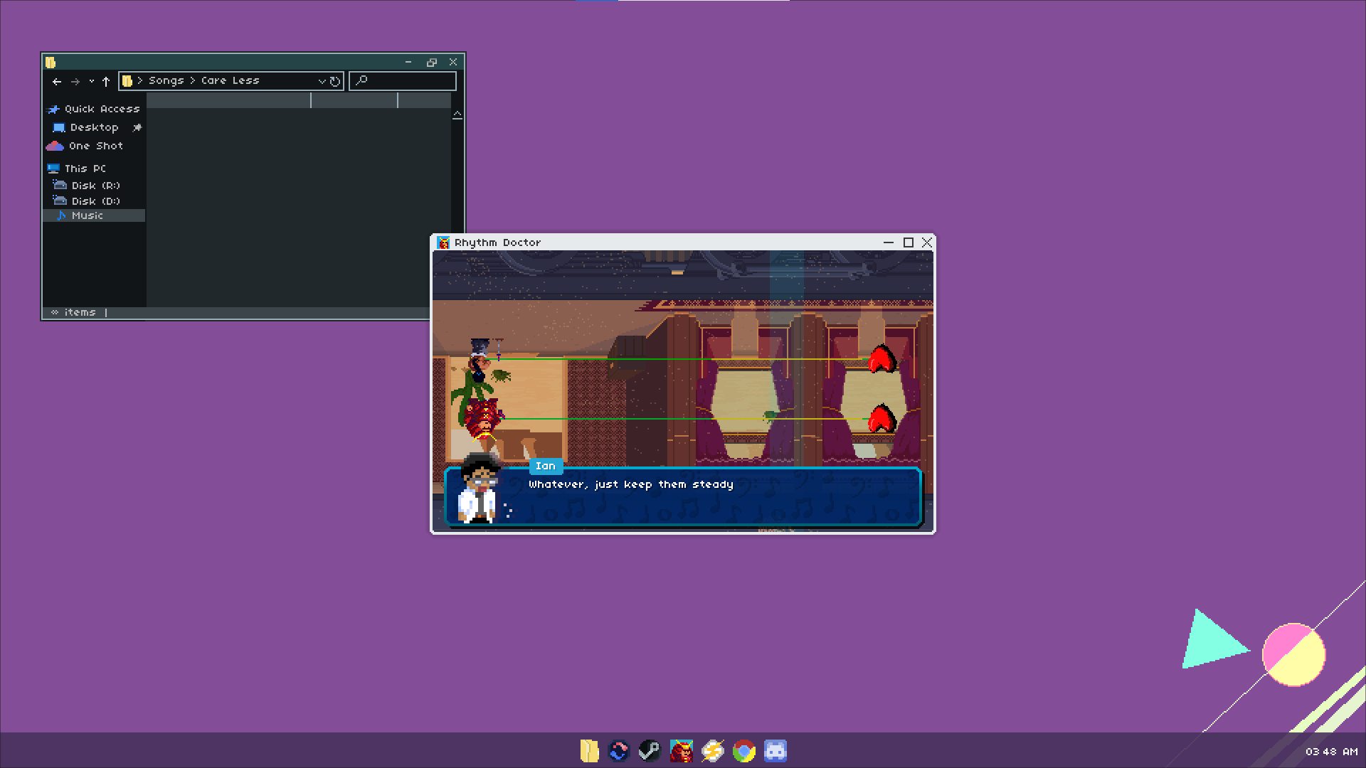Click the folder icon in address bar

point(127,80)
